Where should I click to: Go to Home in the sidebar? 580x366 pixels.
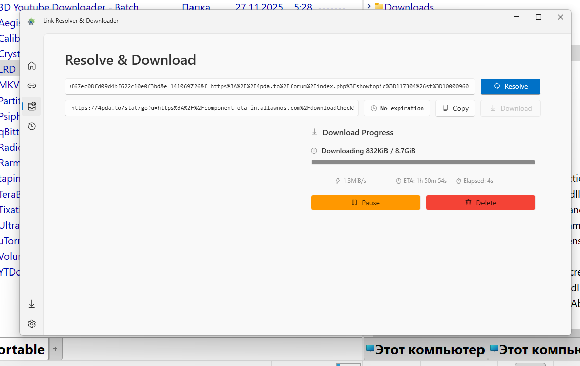(x=32, y=66)
